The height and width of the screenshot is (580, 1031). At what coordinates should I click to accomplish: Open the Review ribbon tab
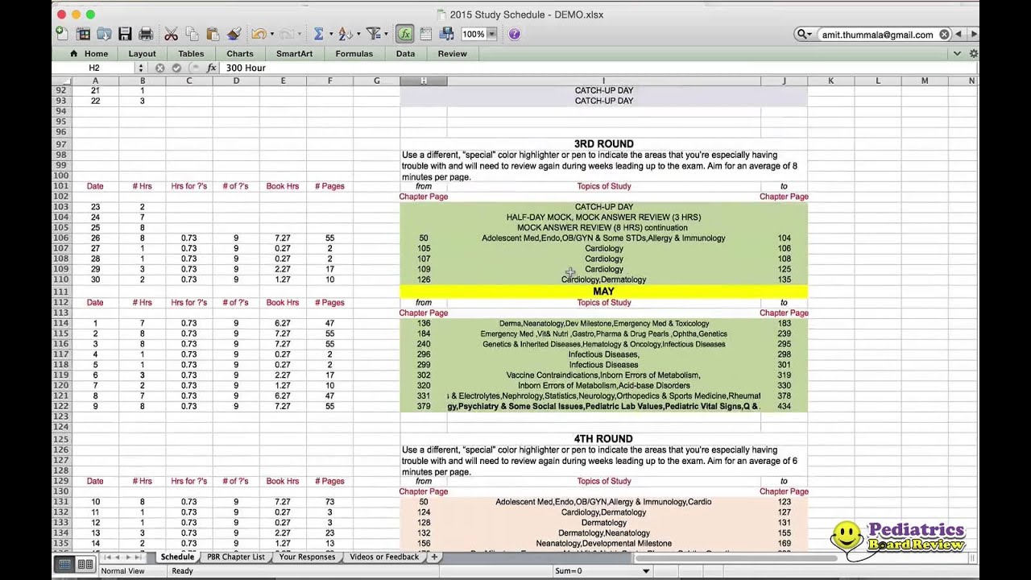(x=452, y=53)
